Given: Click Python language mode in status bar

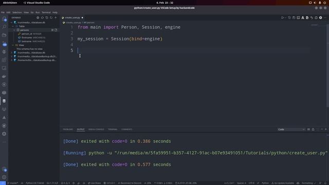Looking at the screenshot, I should 265,183.
